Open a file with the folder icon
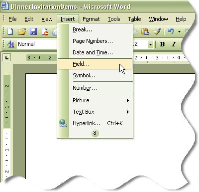 click(x=22, y=31)
